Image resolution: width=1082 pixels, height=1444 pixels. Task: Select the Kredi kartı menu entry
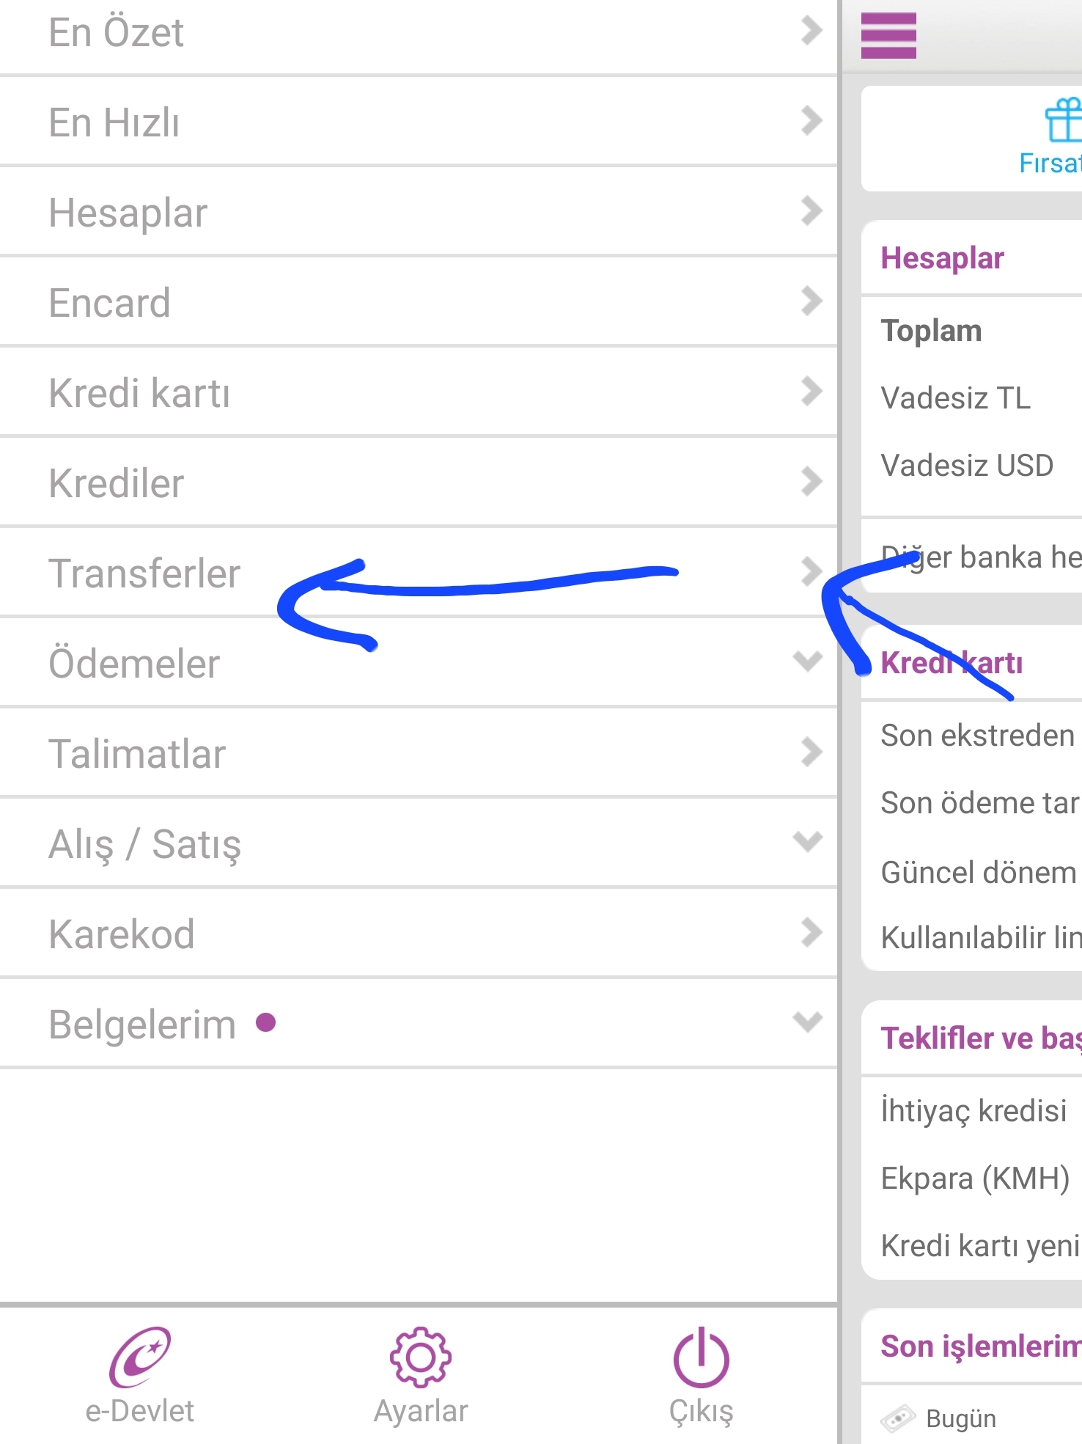(139, 393)
